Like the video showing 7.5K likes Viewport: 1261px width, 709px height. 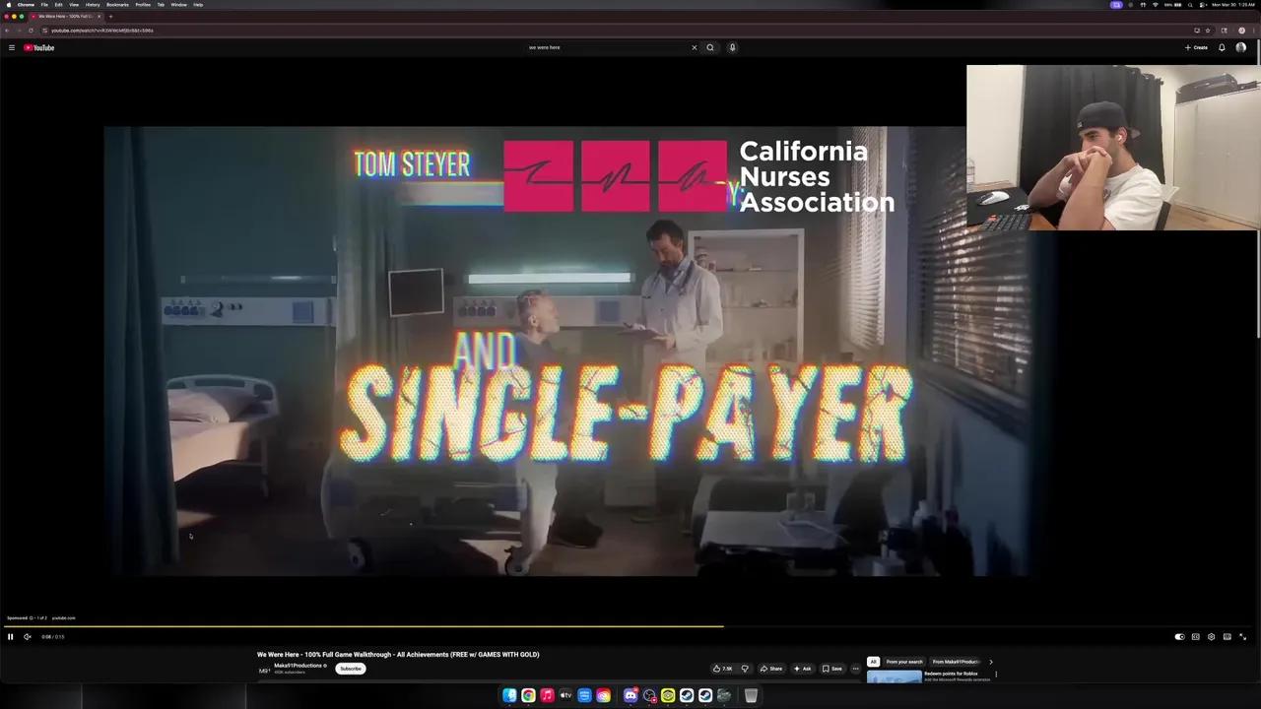tap(720, 669)
